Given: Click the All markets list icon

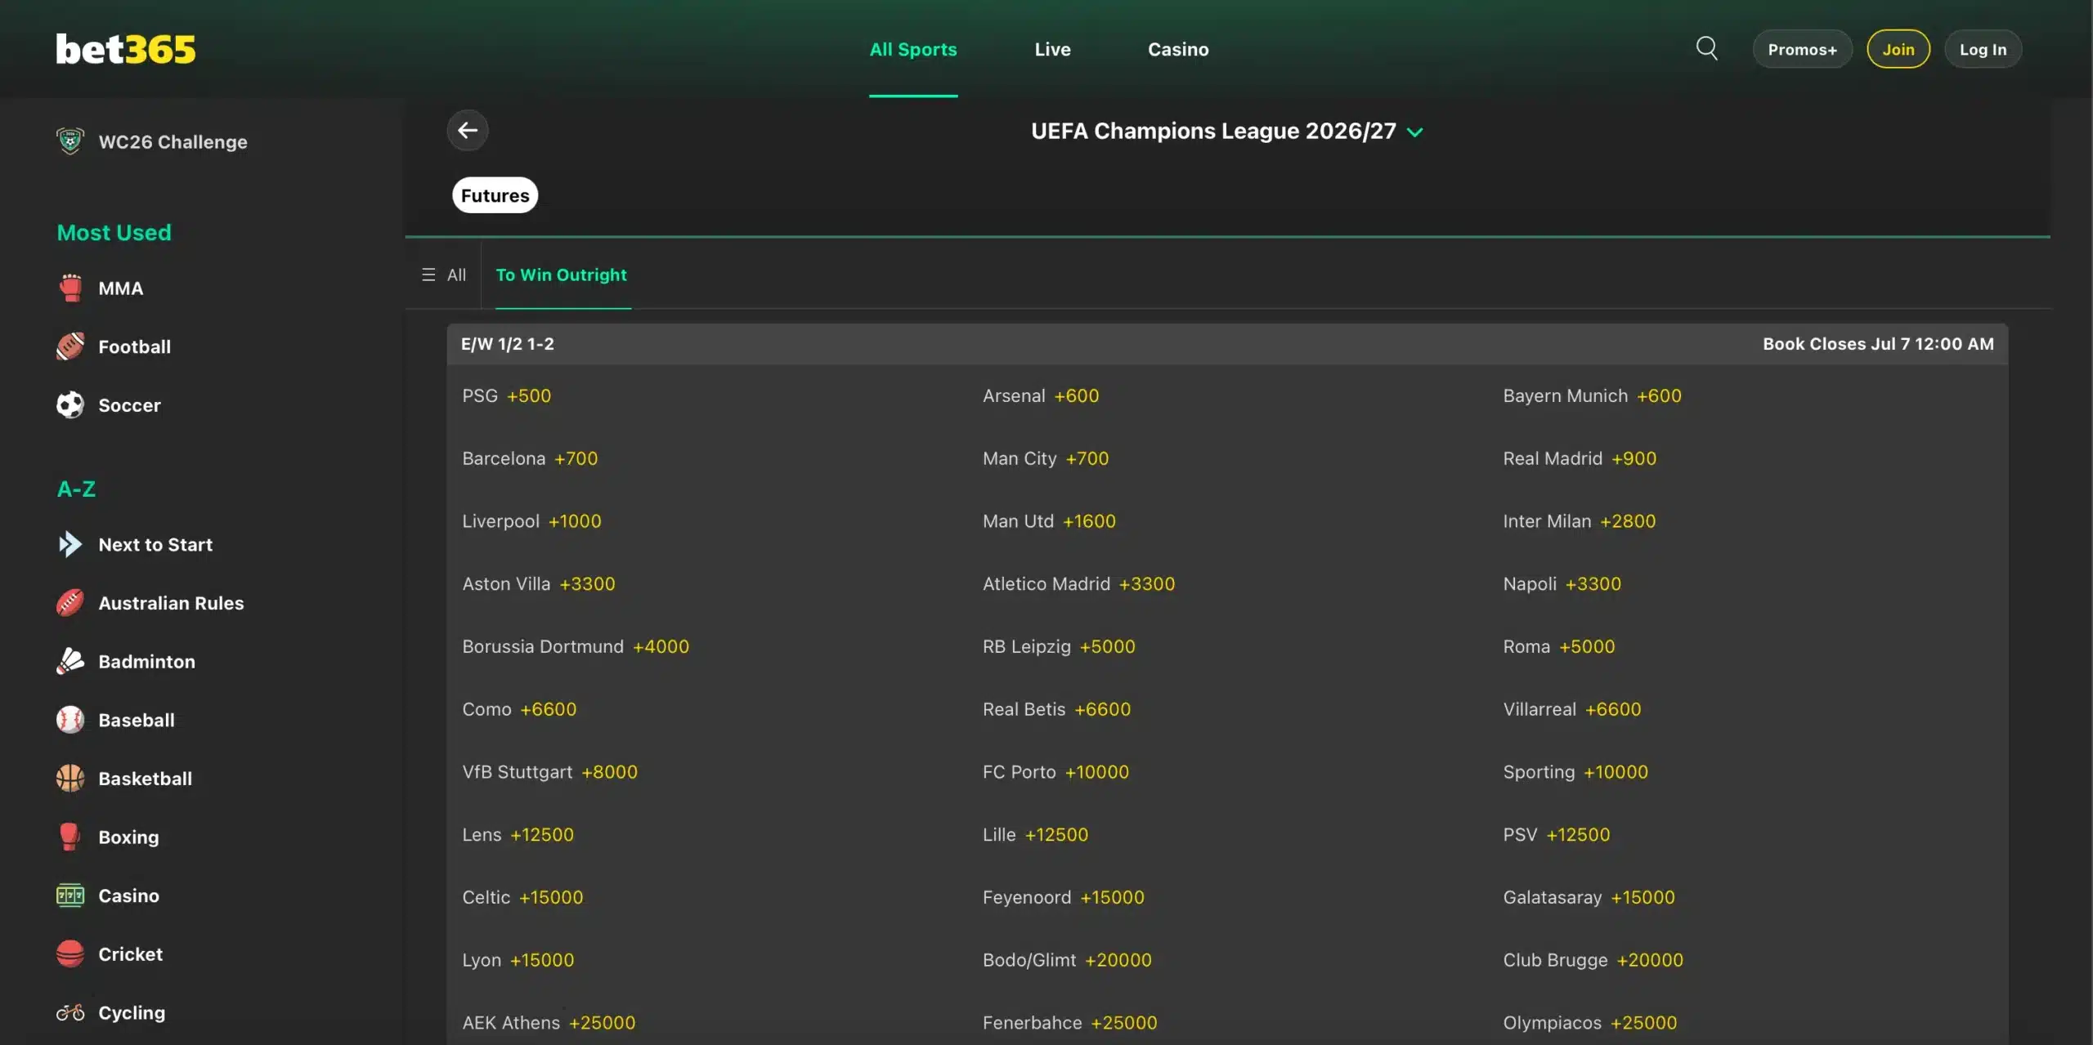Looking at the screenshot, I should coord(428,275).
